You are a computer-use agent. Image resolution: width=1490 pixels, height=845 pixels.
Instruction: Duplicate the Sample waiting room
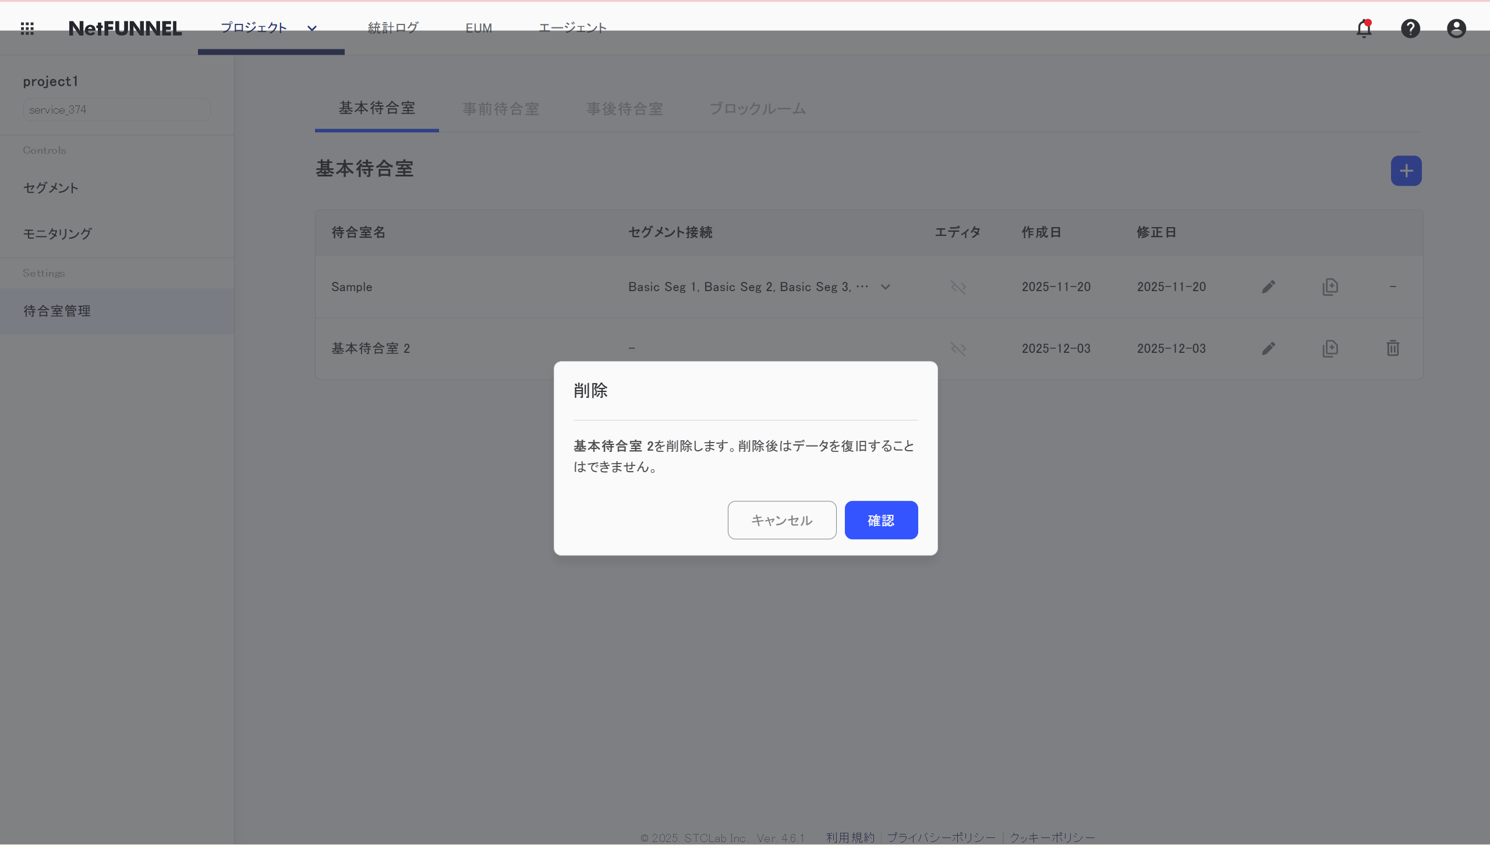(1331, 287)
